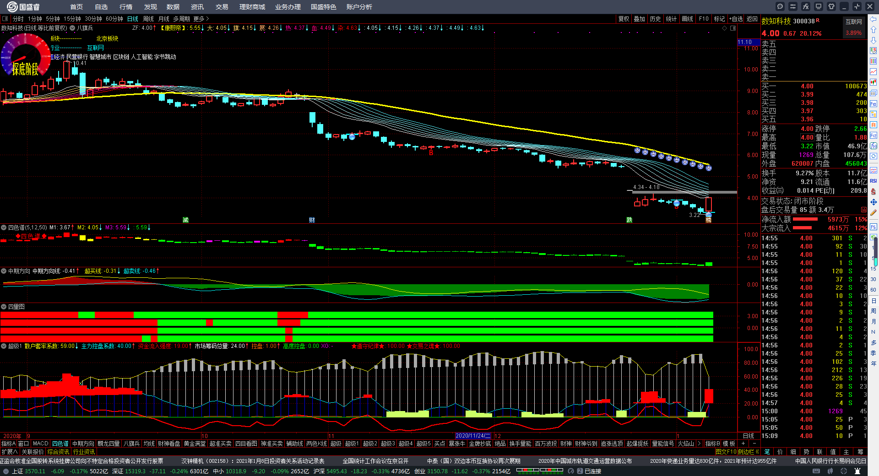Open the 数知科技 main chart header circle
The height and width of the screenshot is (476, 879).
tap(72, 28)
